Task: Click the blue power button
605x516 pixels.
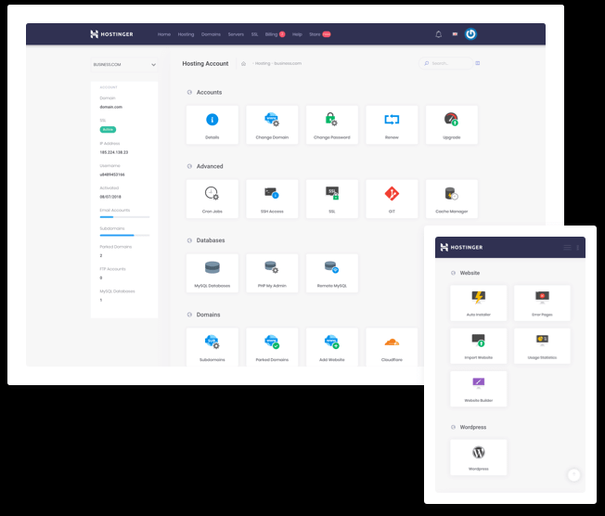Action: tap(470, 34)
